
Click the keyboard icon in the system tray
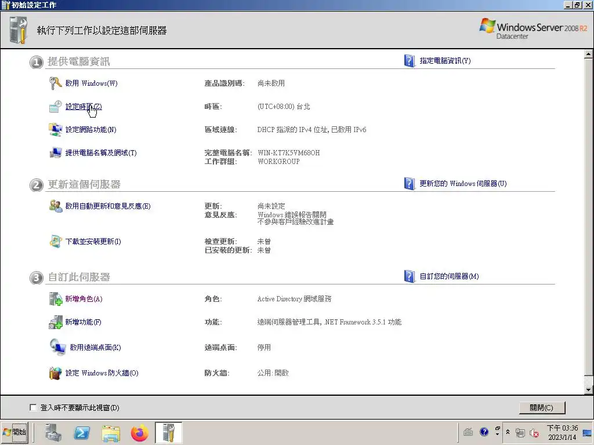pos(468,432)
